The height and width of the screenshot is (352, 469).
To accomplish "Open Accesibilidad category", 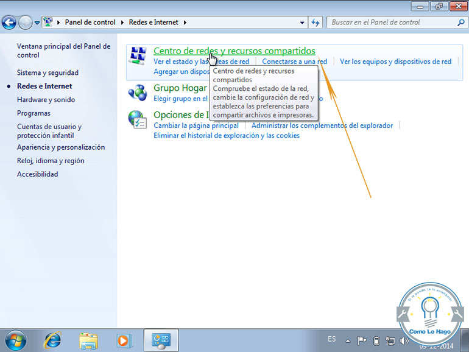I will click(x=37, y=174).
